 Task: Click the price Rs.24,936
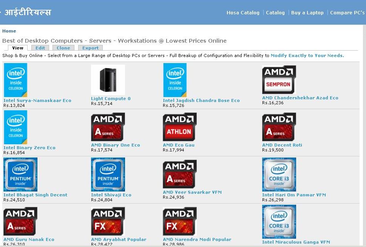(173, 197)
